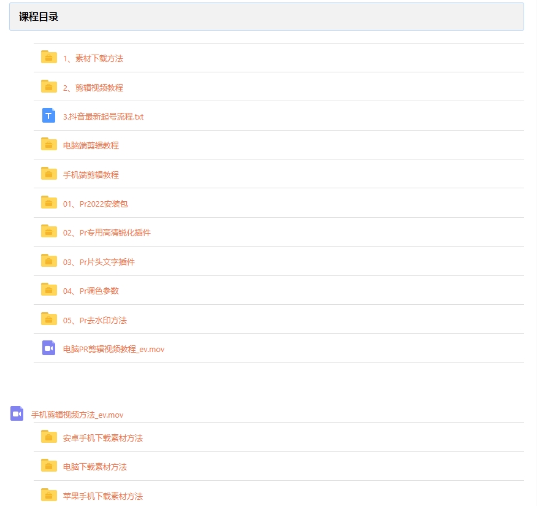537x506 pixels.
Task: Click folder icon beside 05、Pr去水印方法
Action: pos(49,319)
